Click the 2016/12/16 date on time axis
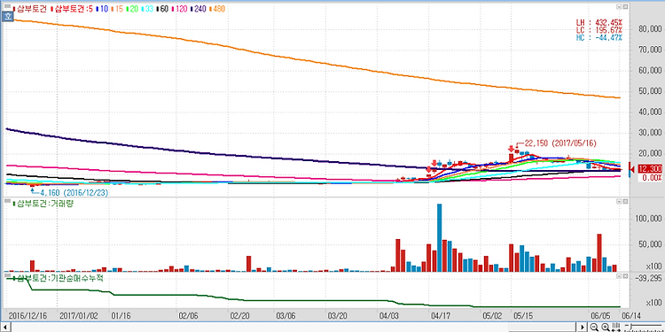Screen dimensions: 665x332 point(27,315)
